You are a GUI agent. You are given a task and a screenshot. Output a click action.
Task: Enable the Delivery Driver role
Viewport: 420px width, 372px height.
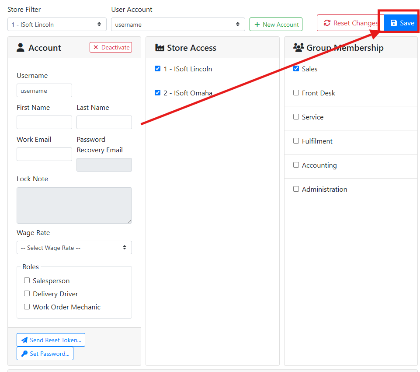click(27, 294)
